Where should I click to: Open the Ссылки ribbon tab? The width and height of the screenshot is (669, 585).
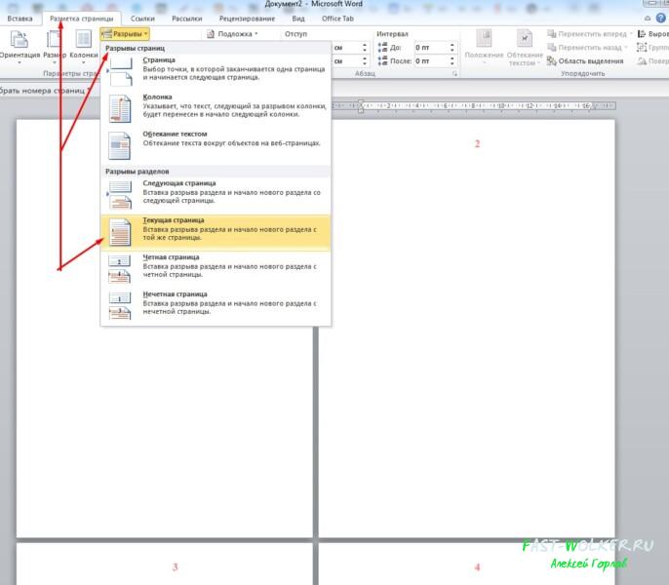(x=142, y=19)
